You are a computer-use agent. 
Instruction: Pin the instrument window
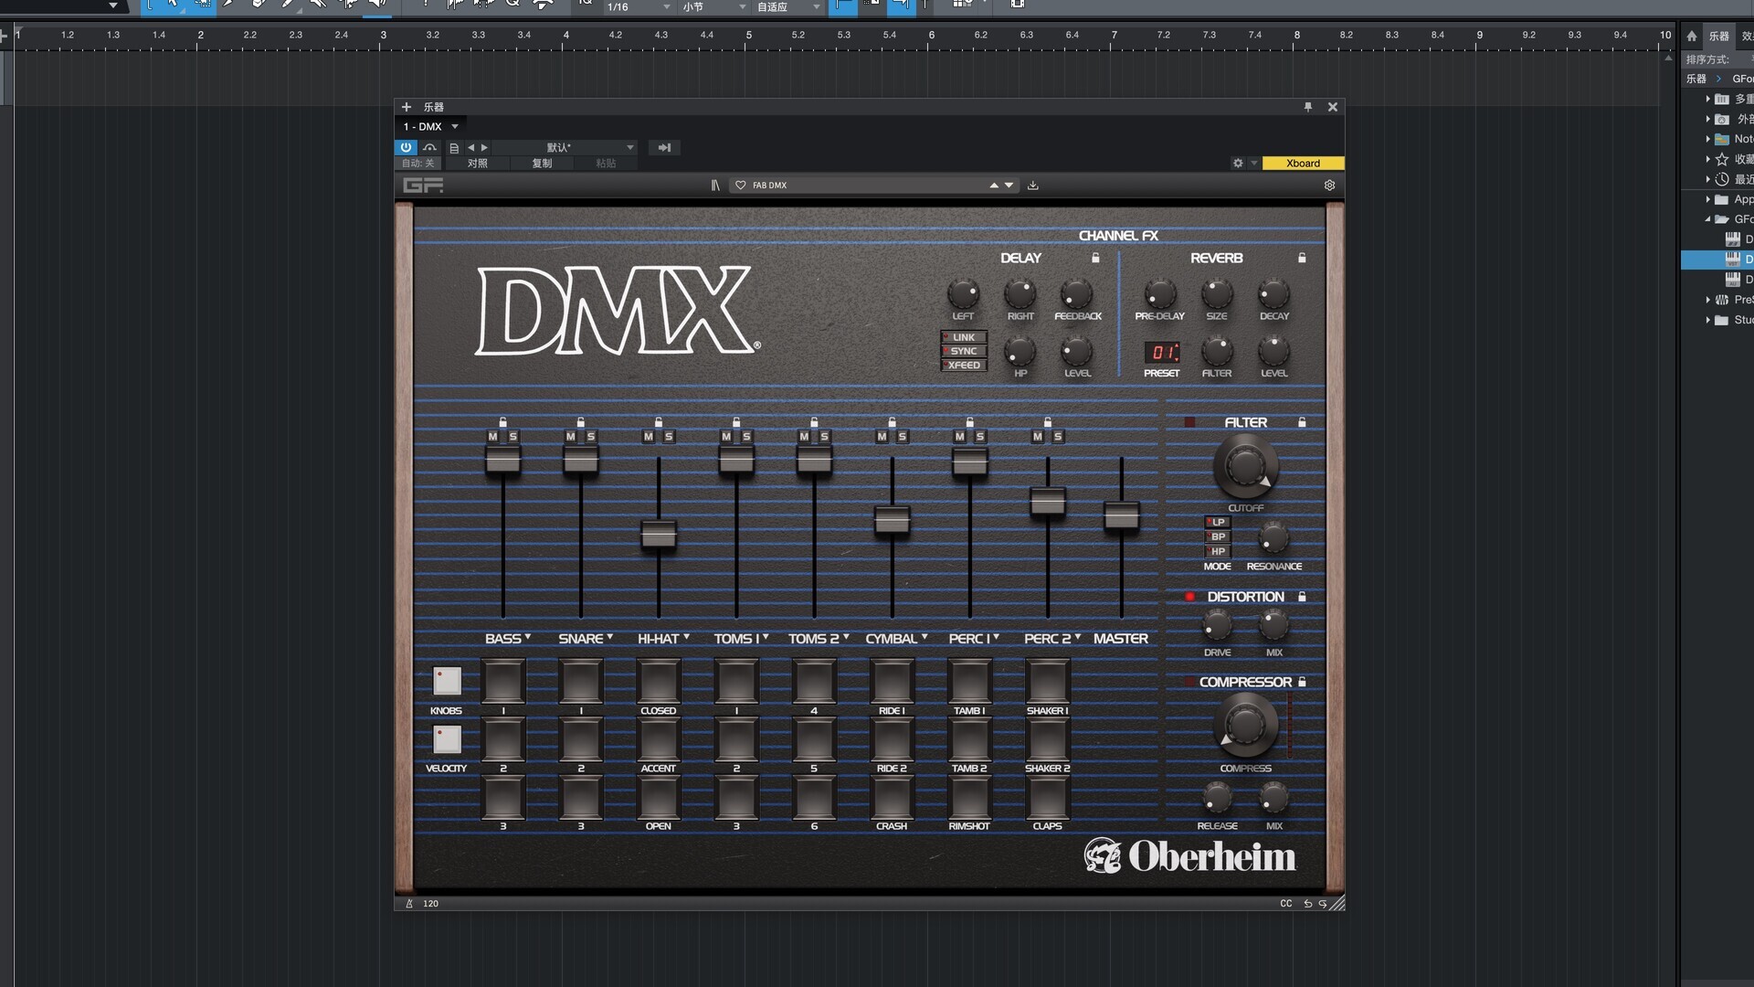point(1308,107)
